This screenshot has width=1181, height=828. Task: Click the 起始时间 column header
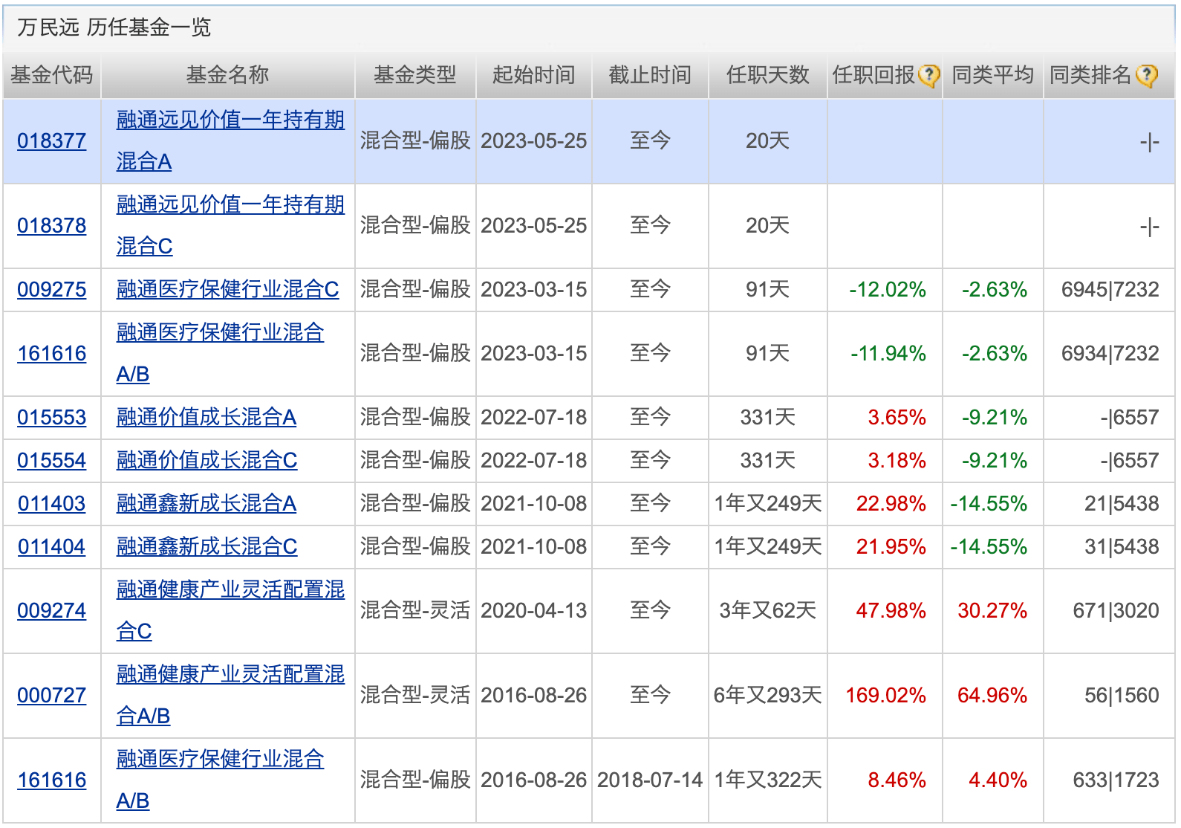click(x=534, y=75)
